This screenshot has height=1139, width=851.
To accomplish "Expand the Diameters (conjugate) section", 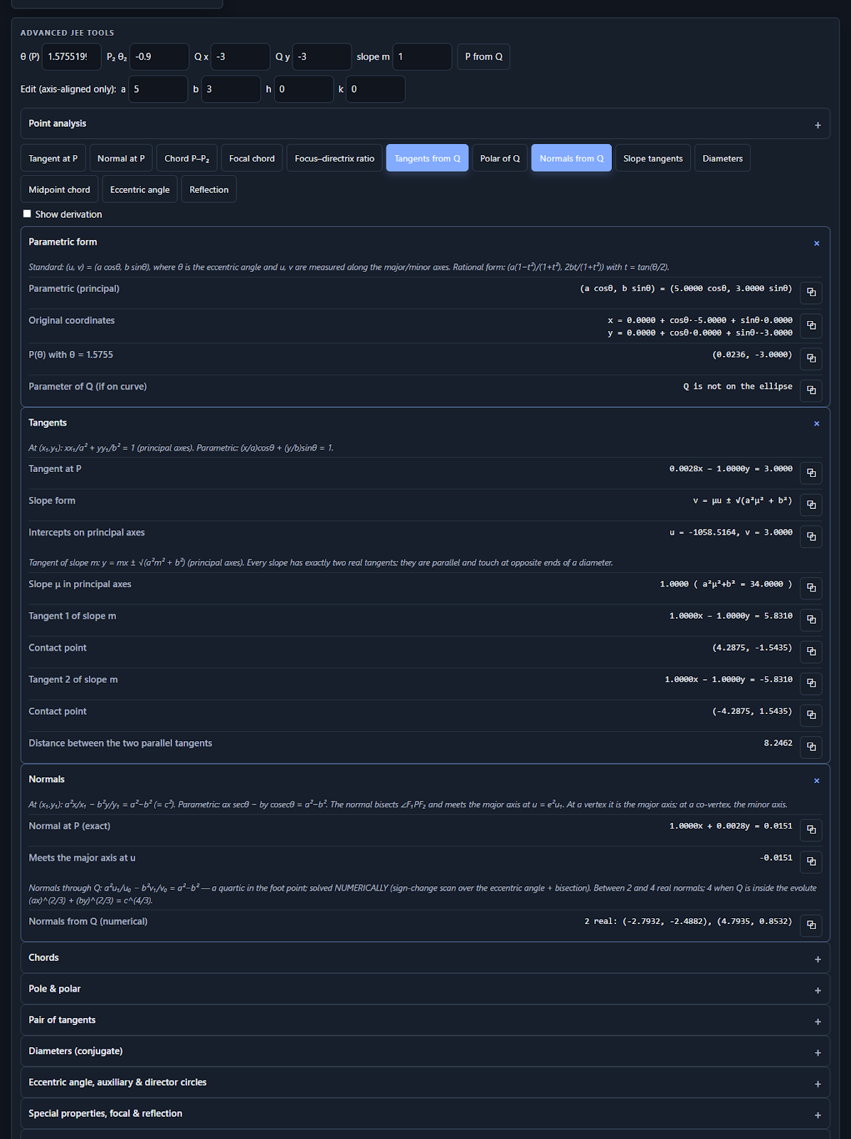I will 425,1052.
